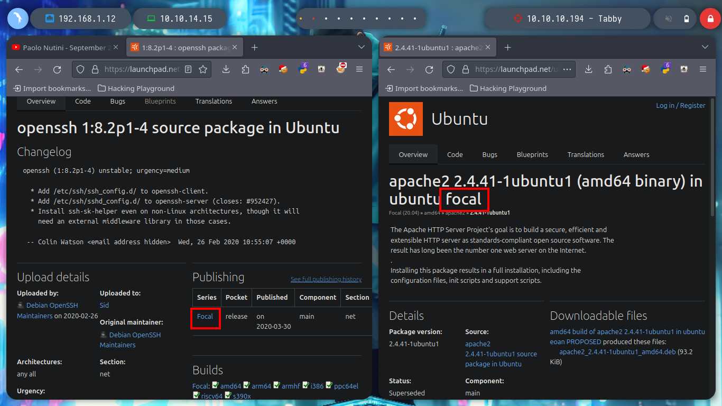
Task: Click the See full publishing history link
Action: [326, 279]
